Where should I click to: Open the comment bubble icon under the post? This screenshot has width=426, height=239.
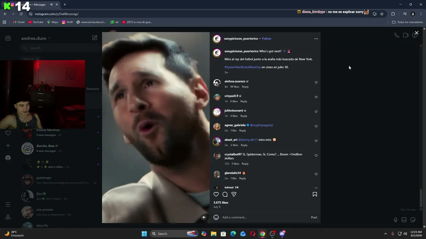225,194
